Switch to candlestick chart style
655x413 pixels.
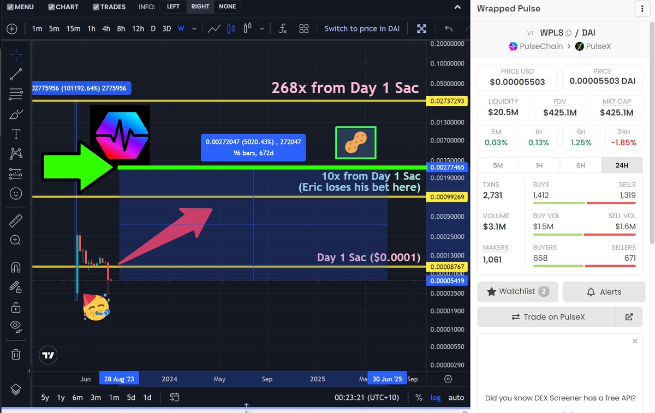click(230, 29)
